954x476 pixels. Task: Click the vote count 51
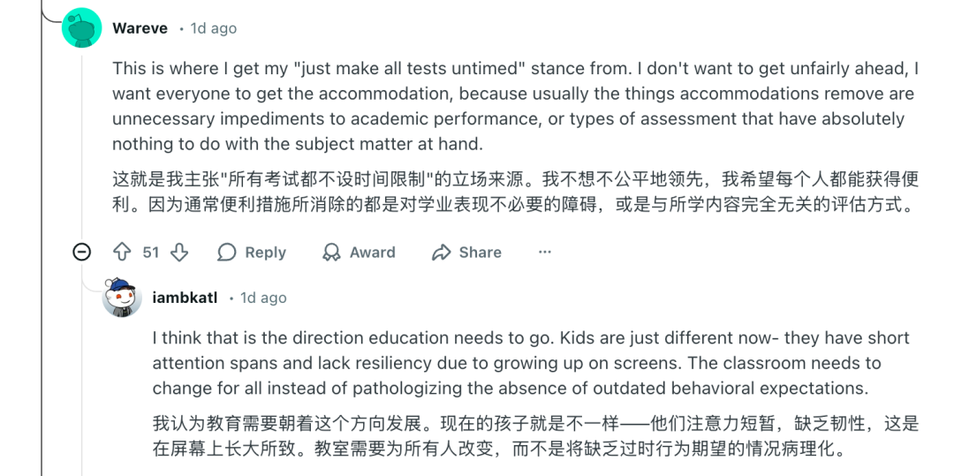point(151,253)
